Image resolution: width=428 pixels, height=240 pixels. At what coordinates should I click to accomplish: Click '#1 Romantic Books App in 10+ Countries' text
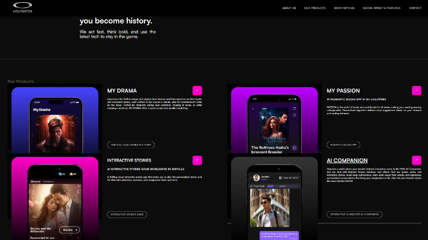coord(356,99)
